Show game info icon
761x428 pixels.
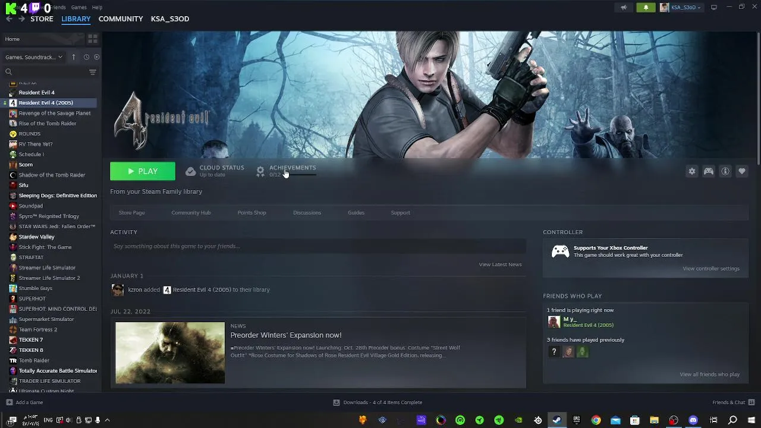tap(725, 171)
